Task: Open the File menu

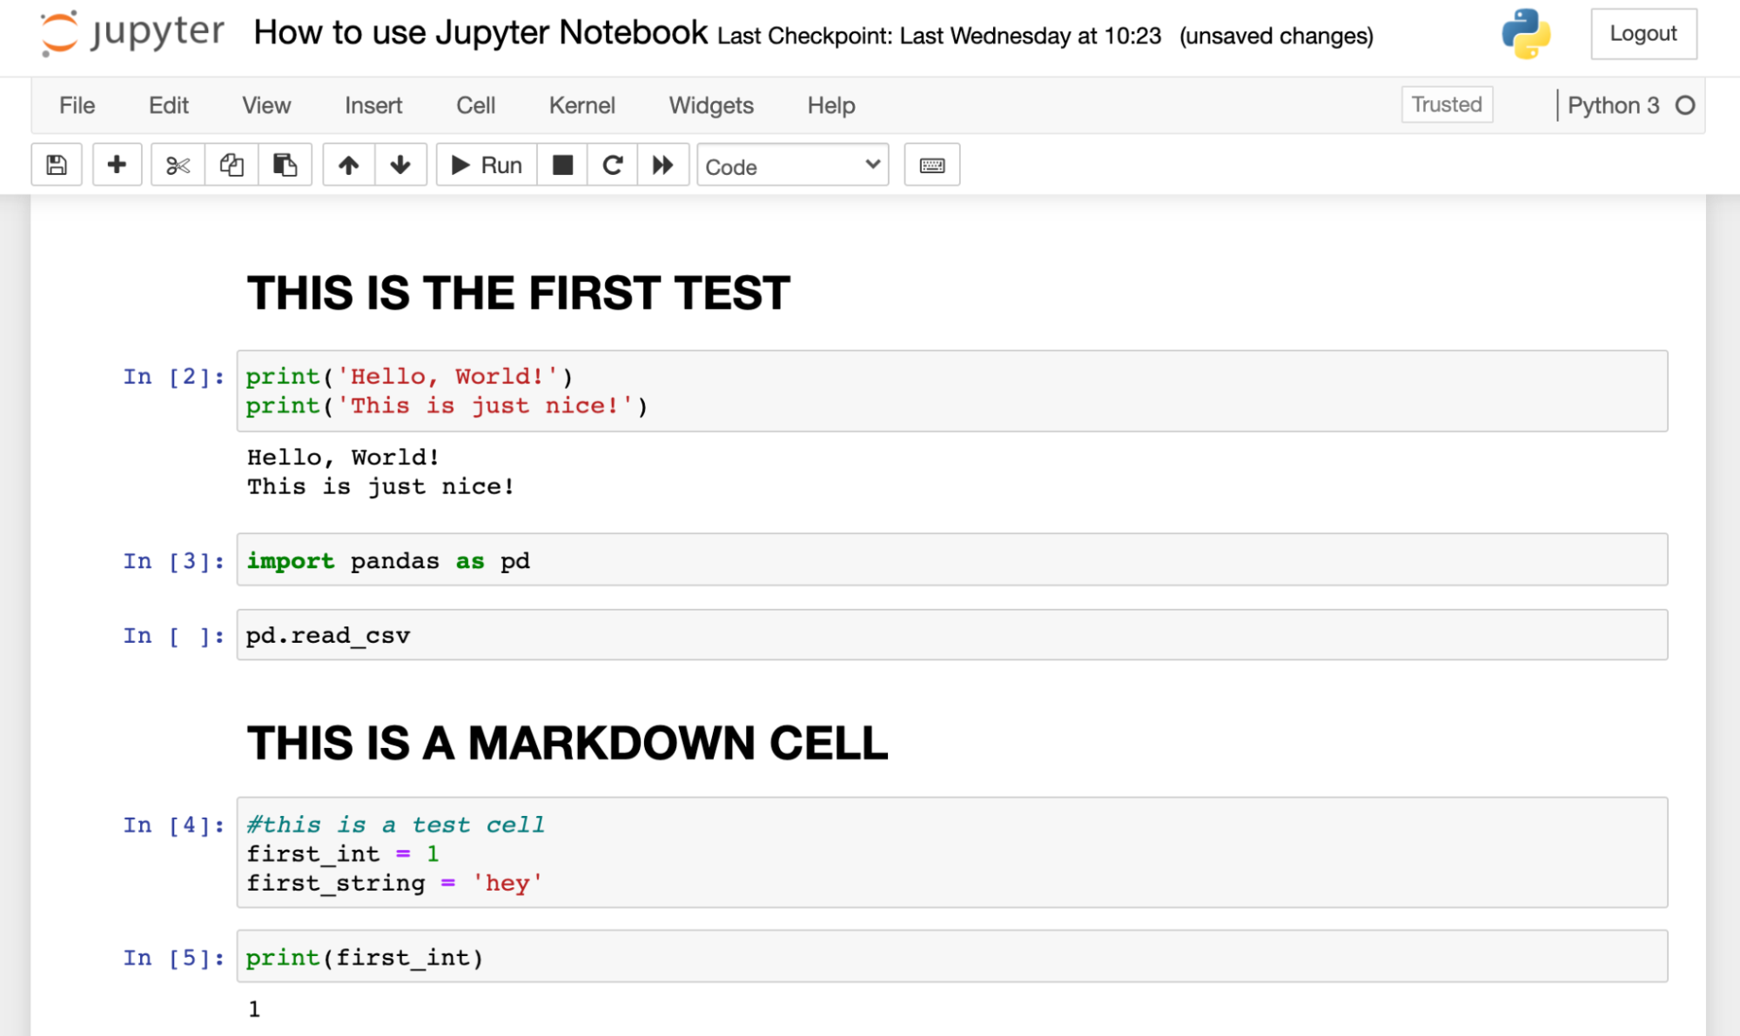Action: 77,105
